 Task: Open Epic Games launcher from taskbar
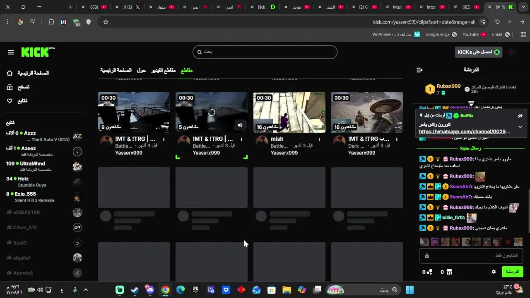pyautogui.click(x=195, y=290)
